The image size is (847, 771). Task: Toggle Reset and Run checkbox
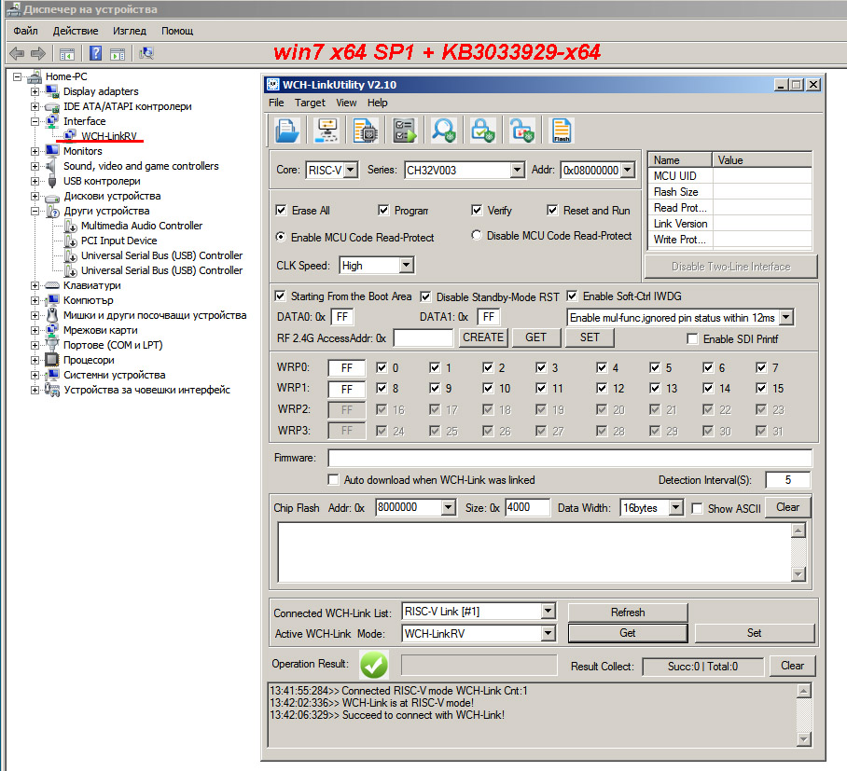(552, 210)
